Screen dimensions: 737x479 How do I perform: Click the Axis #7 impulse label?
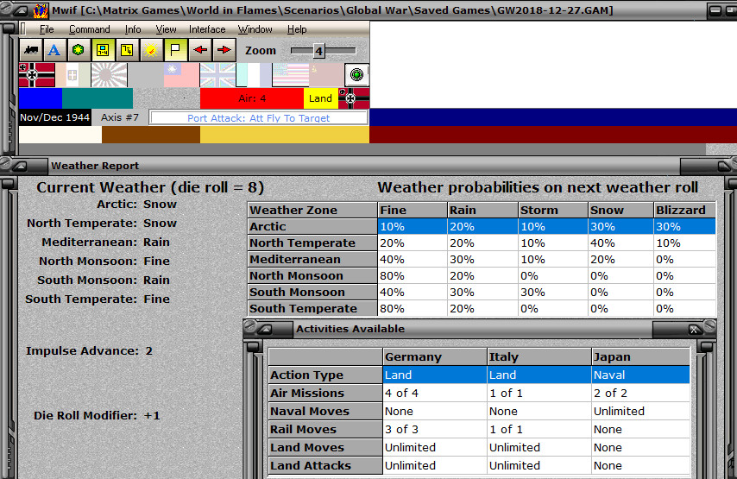pos(120,117)
